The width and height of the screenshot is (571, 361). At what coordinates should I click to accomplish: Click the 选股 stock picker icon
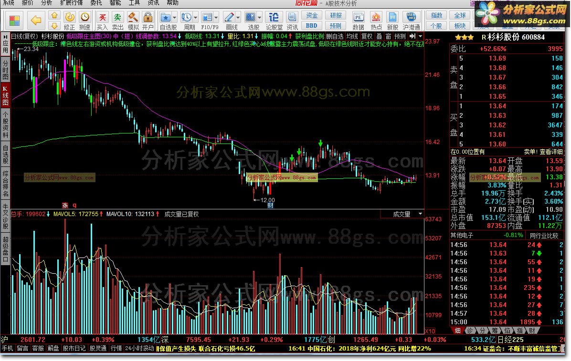click(x=251, y=17)
